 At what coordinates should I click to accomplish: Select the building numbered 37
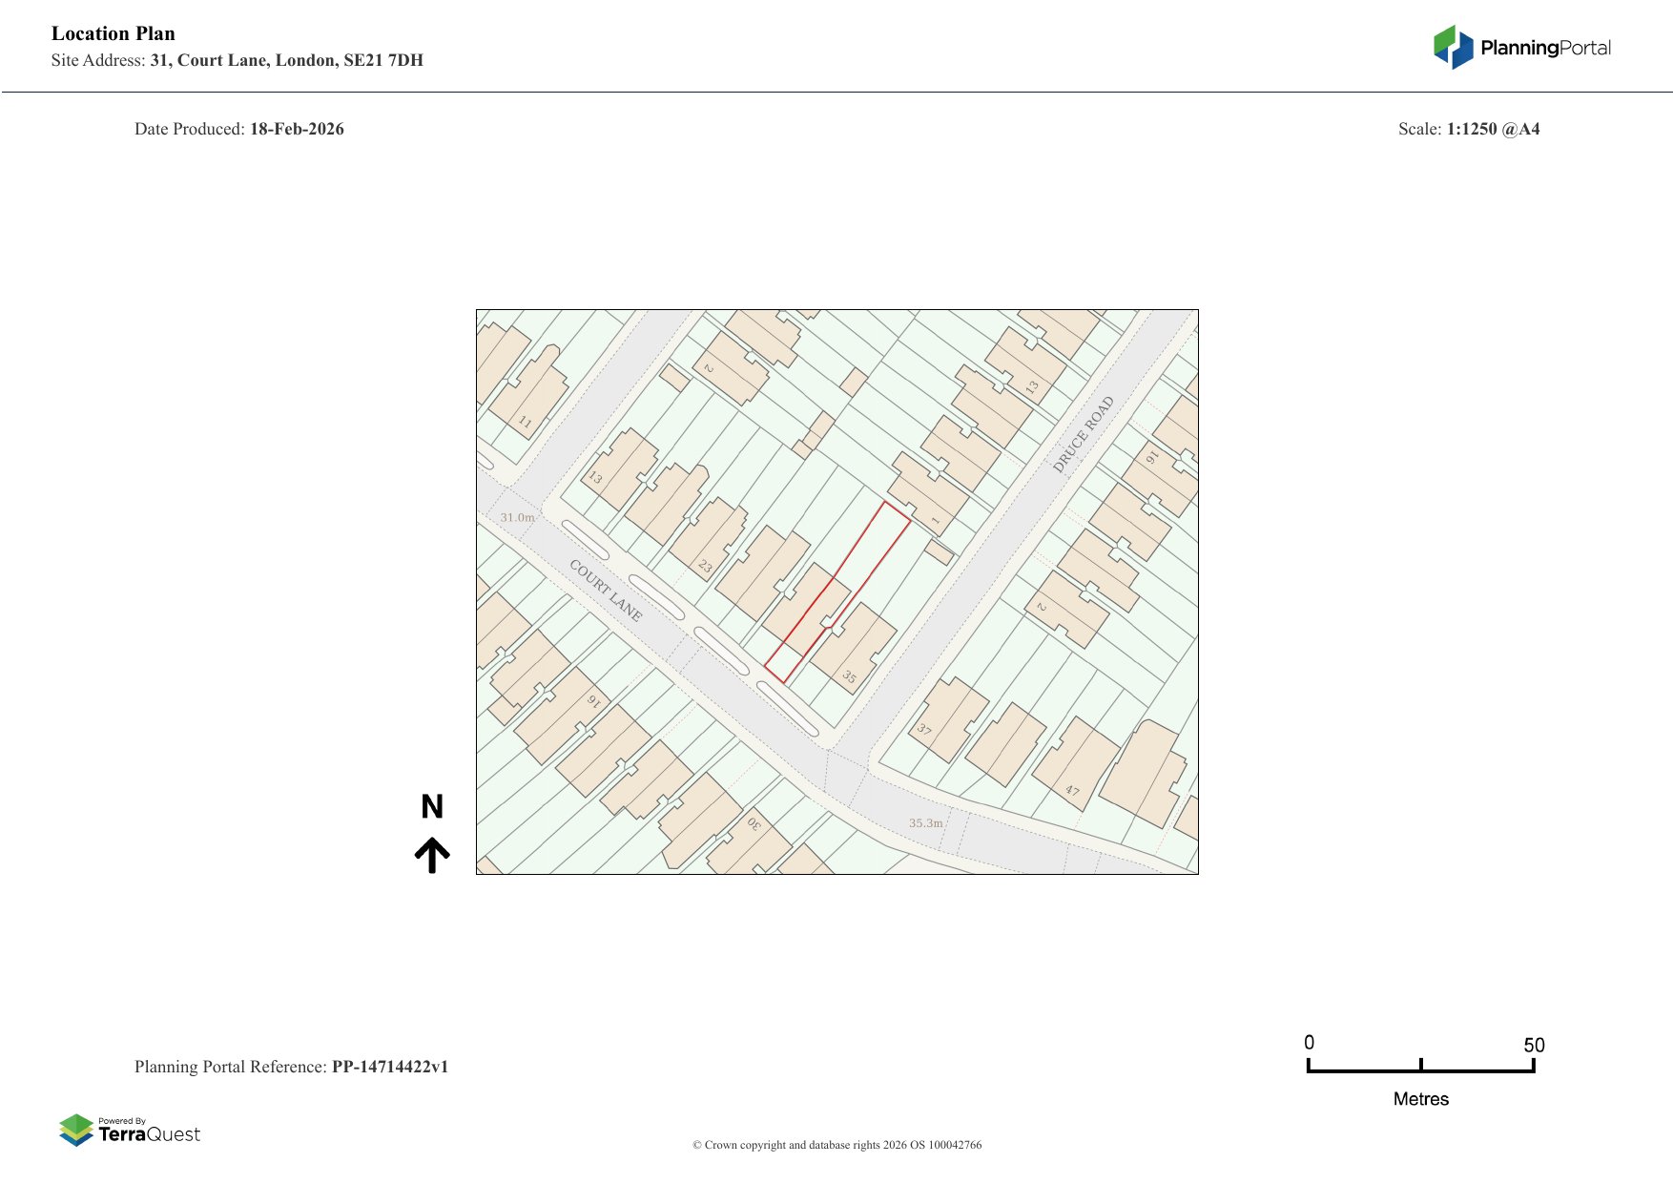pyautogui.click(x=947, y=718)
